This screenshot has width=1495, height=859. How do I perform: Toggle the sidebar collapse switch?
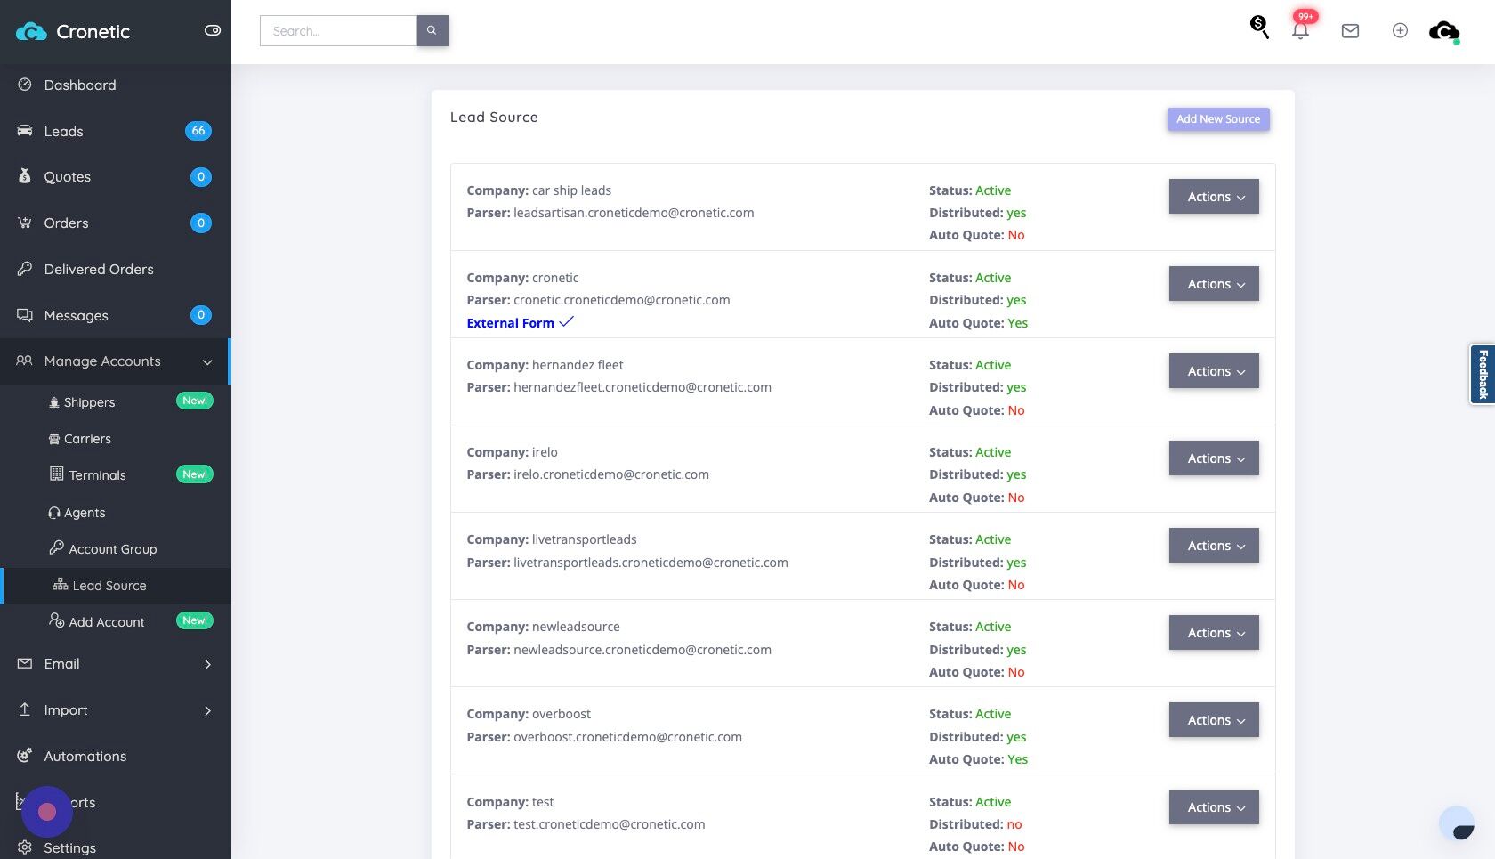(x=213, y=30)
